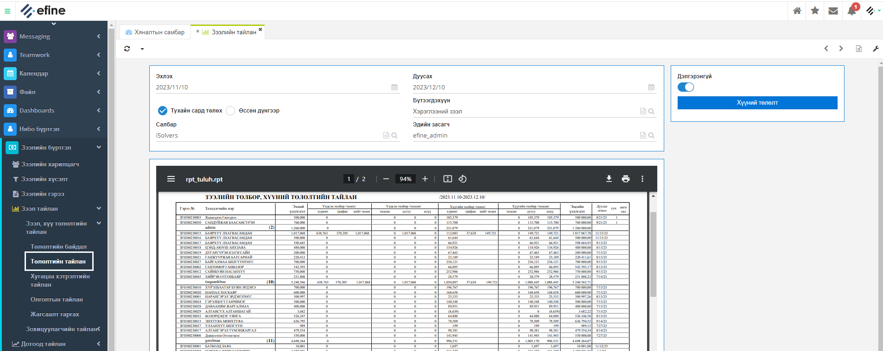Open the home icon in header
883x351 pixels.
[797, 11]
